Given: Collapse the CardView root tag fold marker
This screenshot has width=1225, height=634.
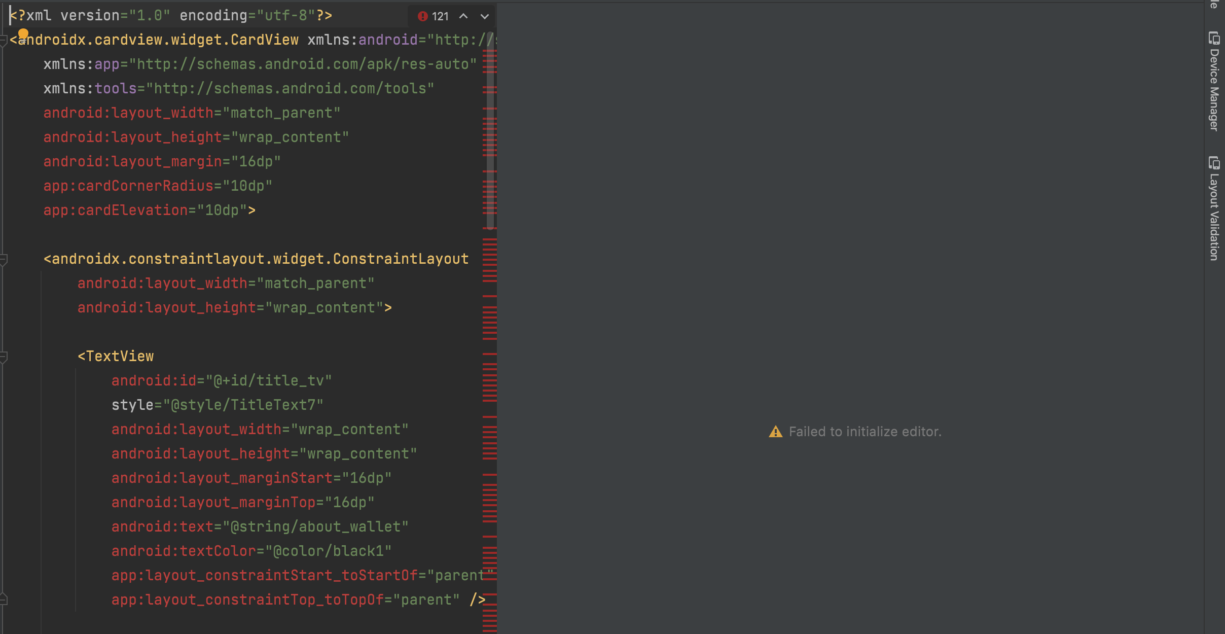Looking at the screenshot, I should (x=3, y=40).
